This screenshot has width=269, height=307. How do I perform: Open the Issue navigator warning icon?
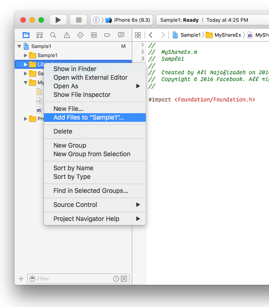click(67, 35)
